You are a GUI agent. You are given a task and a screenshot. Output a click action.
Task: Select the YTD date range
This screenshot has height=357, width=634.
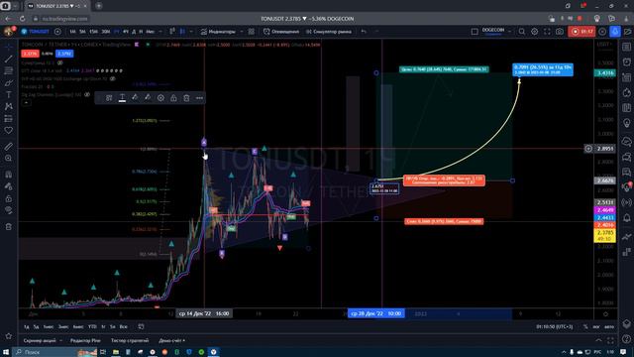(92, 326)
